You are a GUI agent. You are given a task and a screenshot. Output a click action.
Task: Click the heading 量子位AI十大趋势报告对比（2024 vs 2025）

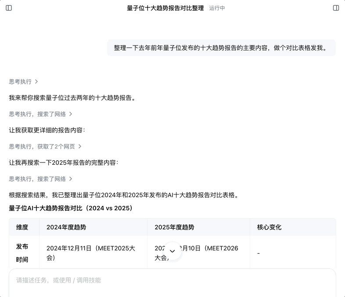[71, 208]
